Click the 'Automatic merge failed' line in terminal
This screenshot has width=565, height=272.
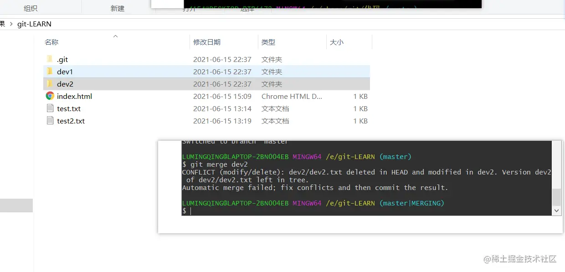315,188
